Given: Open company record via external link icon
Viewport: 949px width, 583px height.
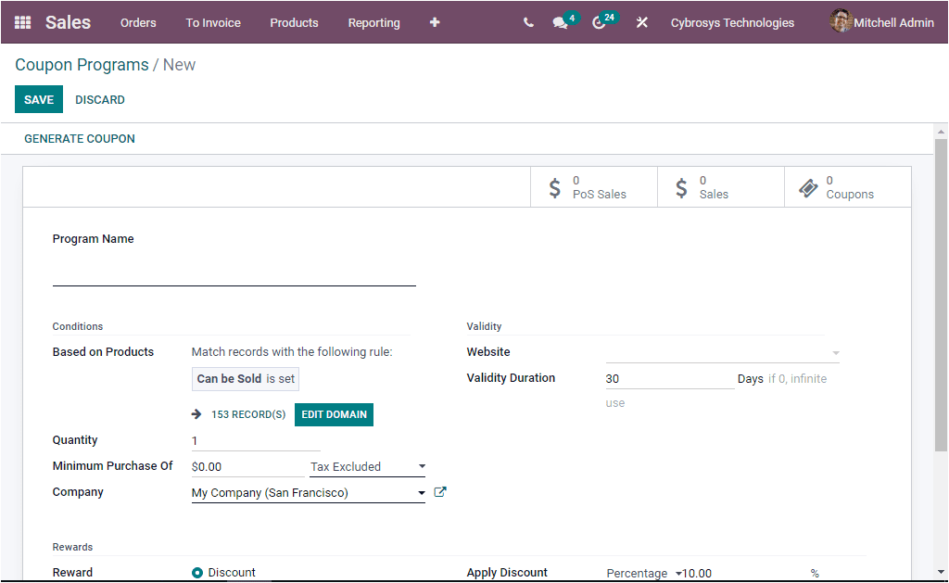Looking at the screenshot, I should click(x=439, y=492).
